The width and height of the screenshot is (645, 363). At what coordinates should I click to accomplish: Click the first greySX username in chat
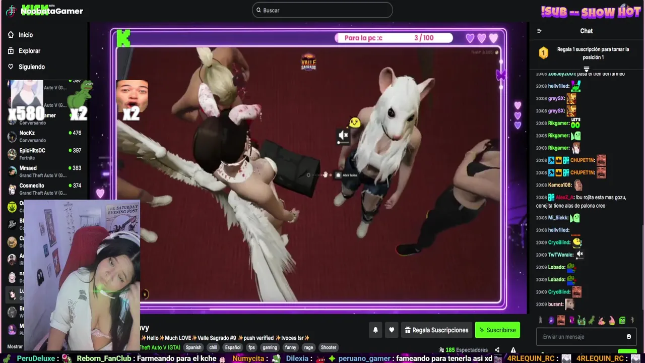[556, 99]
